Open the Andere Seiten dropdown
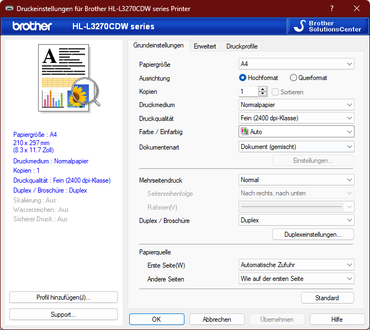 coord(296,279)
